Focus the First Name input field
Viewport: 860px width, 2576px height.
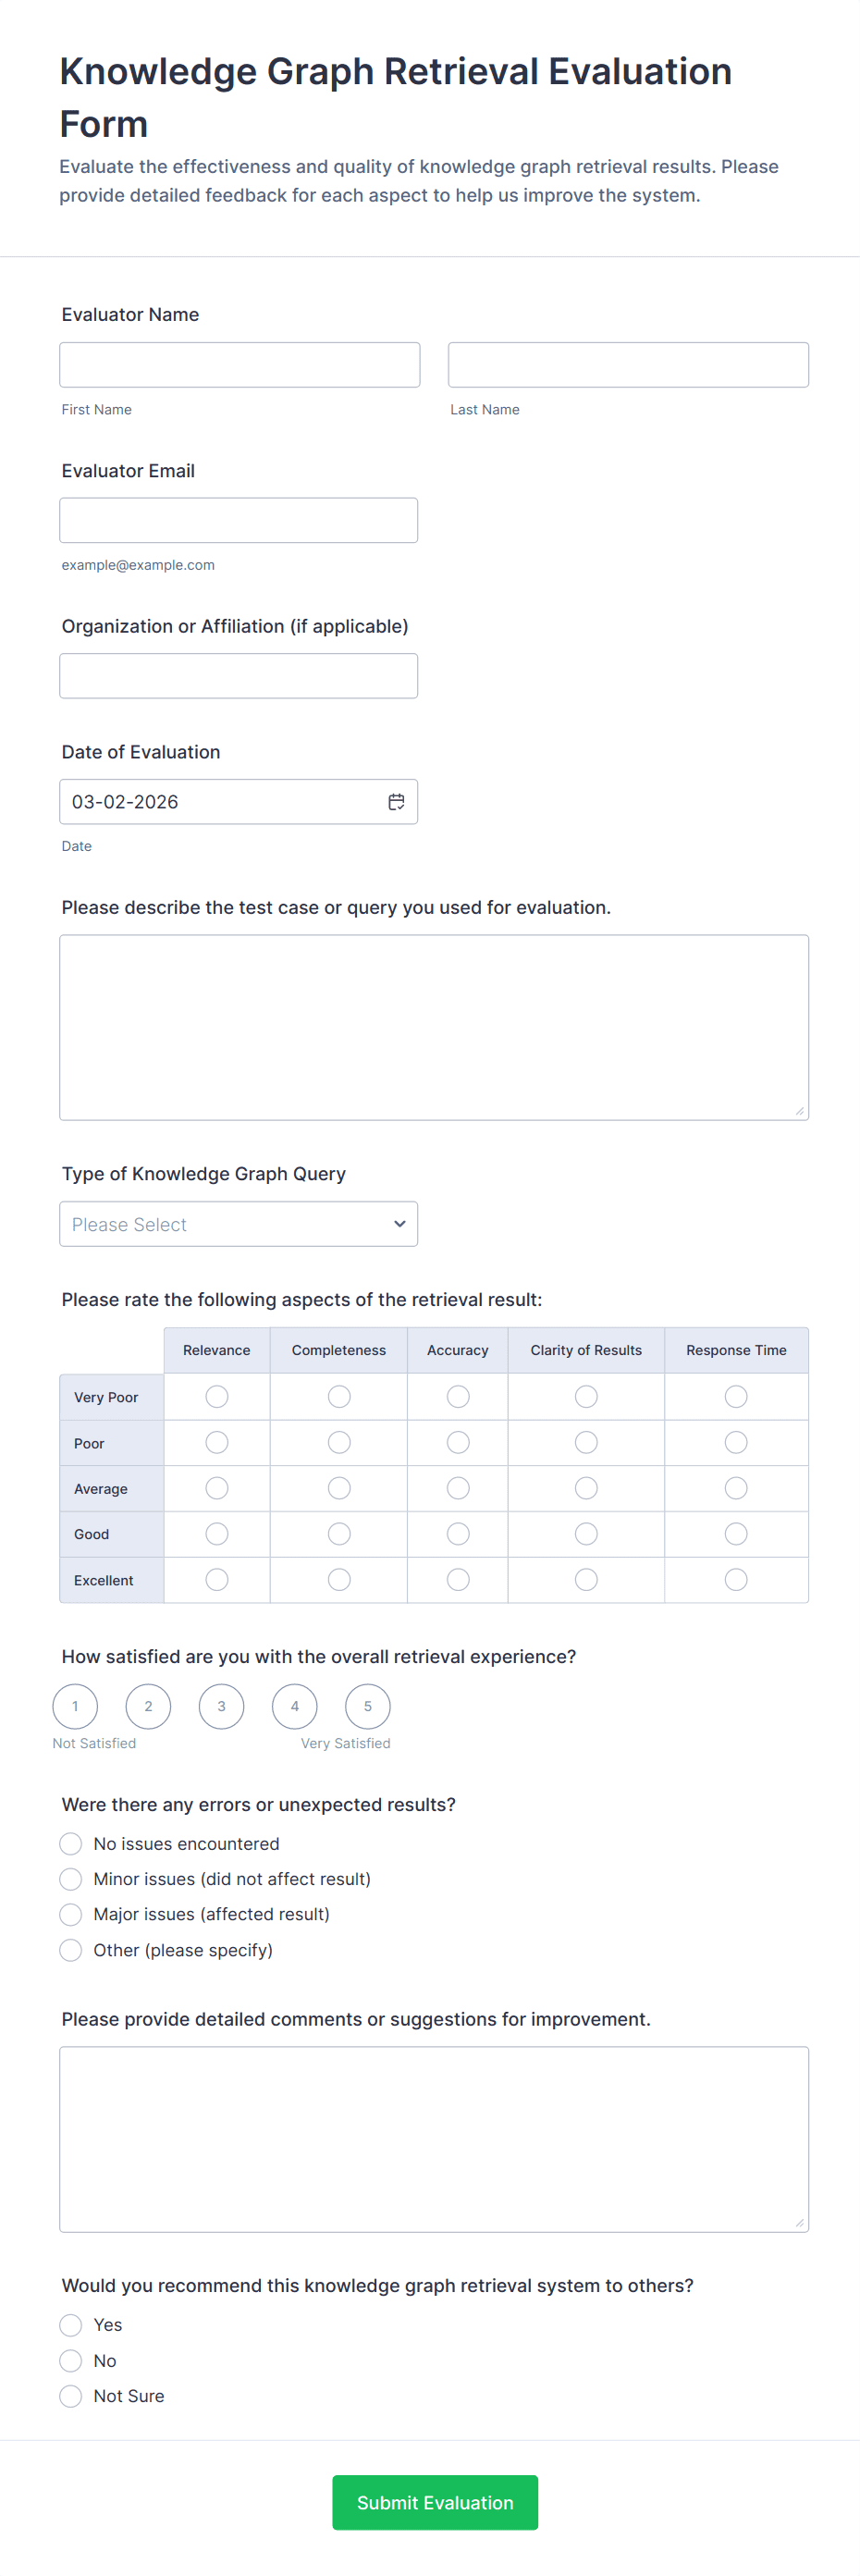[x=239, y=365]
